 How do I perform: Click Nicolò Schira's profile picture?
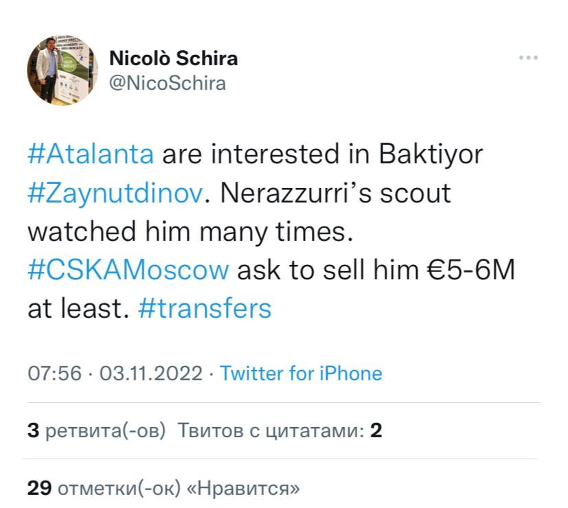(x=63, y=69)
